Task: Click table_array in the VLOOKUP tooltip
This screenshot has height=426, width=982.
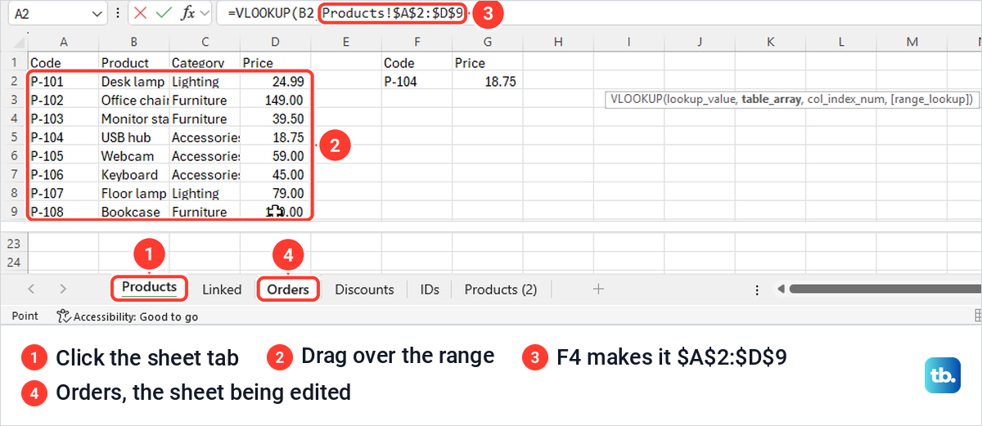Action: point(772,99)
